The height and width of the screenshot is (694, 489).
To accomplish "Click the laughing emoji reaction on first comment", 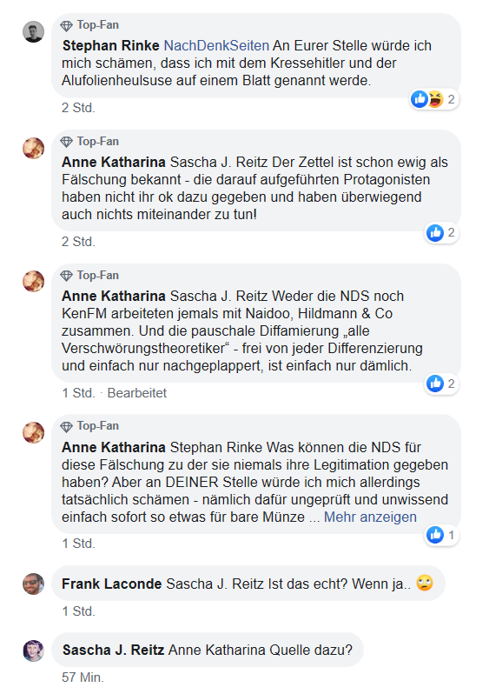I will click(x=435, y=99).
